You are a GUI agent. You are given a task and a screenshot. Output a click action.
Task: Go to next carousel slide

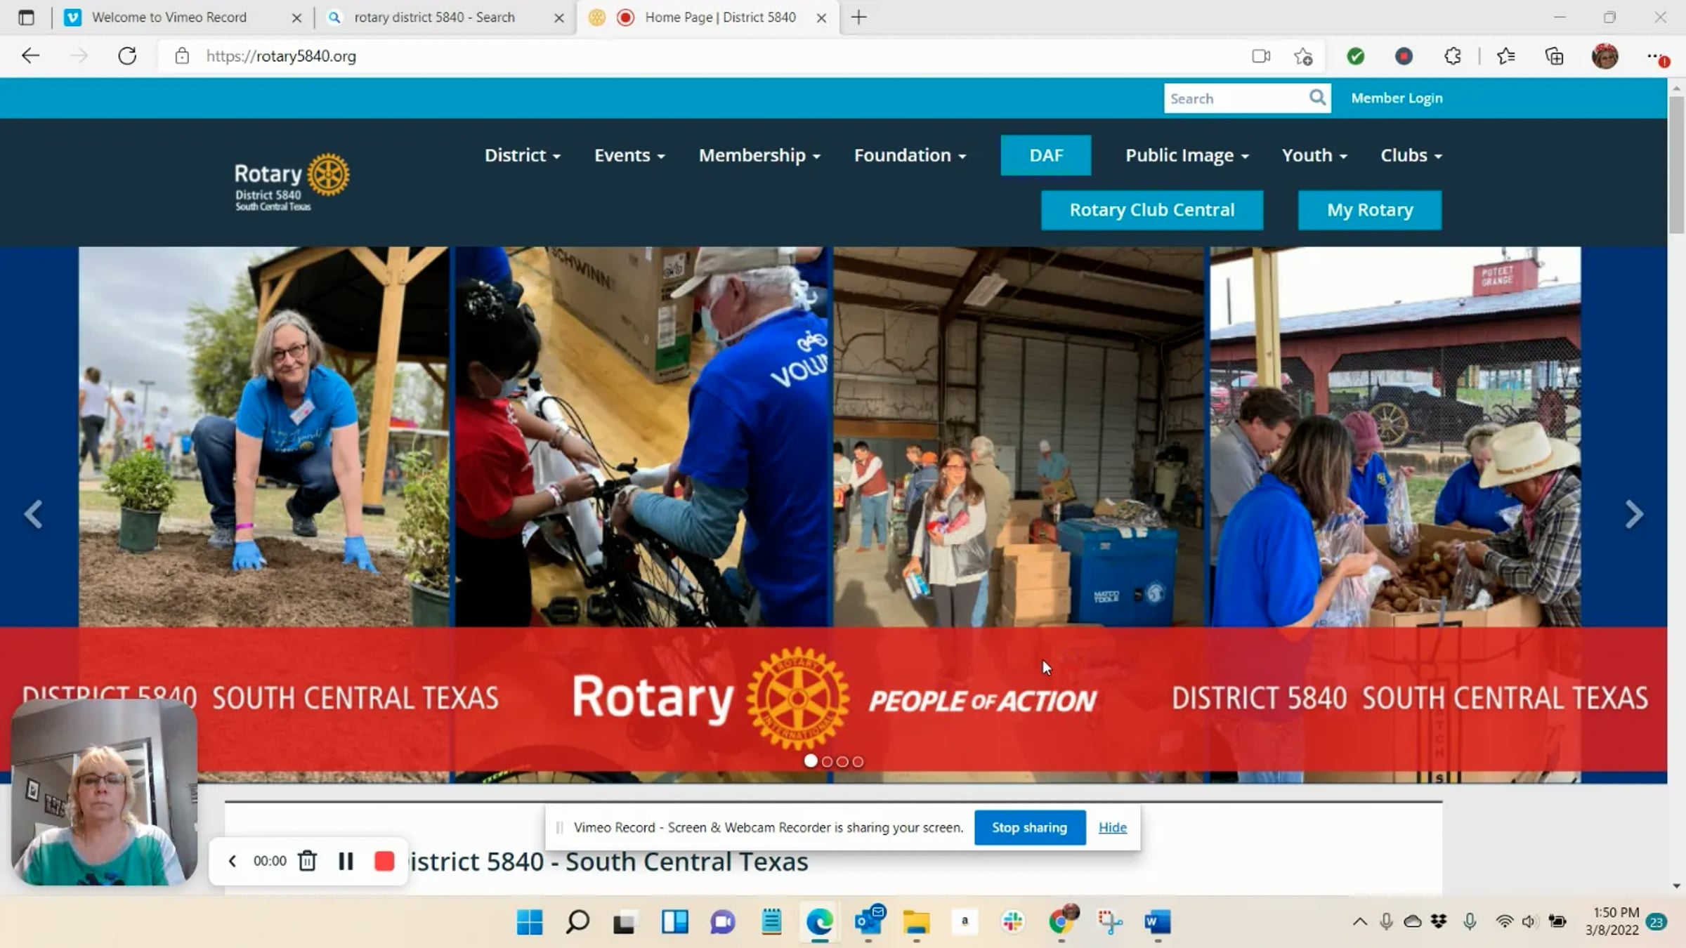pyautogui.click(x=1634, y=514)
